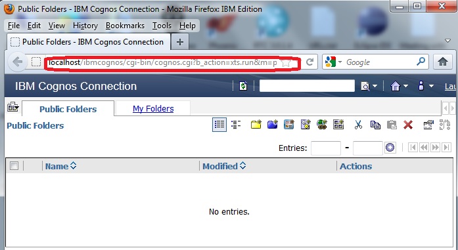
Task: Click the Go to entries button
Action: (x=390, y=148)
